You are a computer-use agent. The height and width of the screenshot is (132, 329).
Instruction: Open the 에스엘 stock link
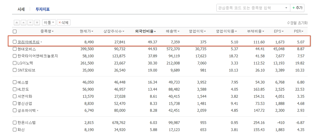[23, 82]
